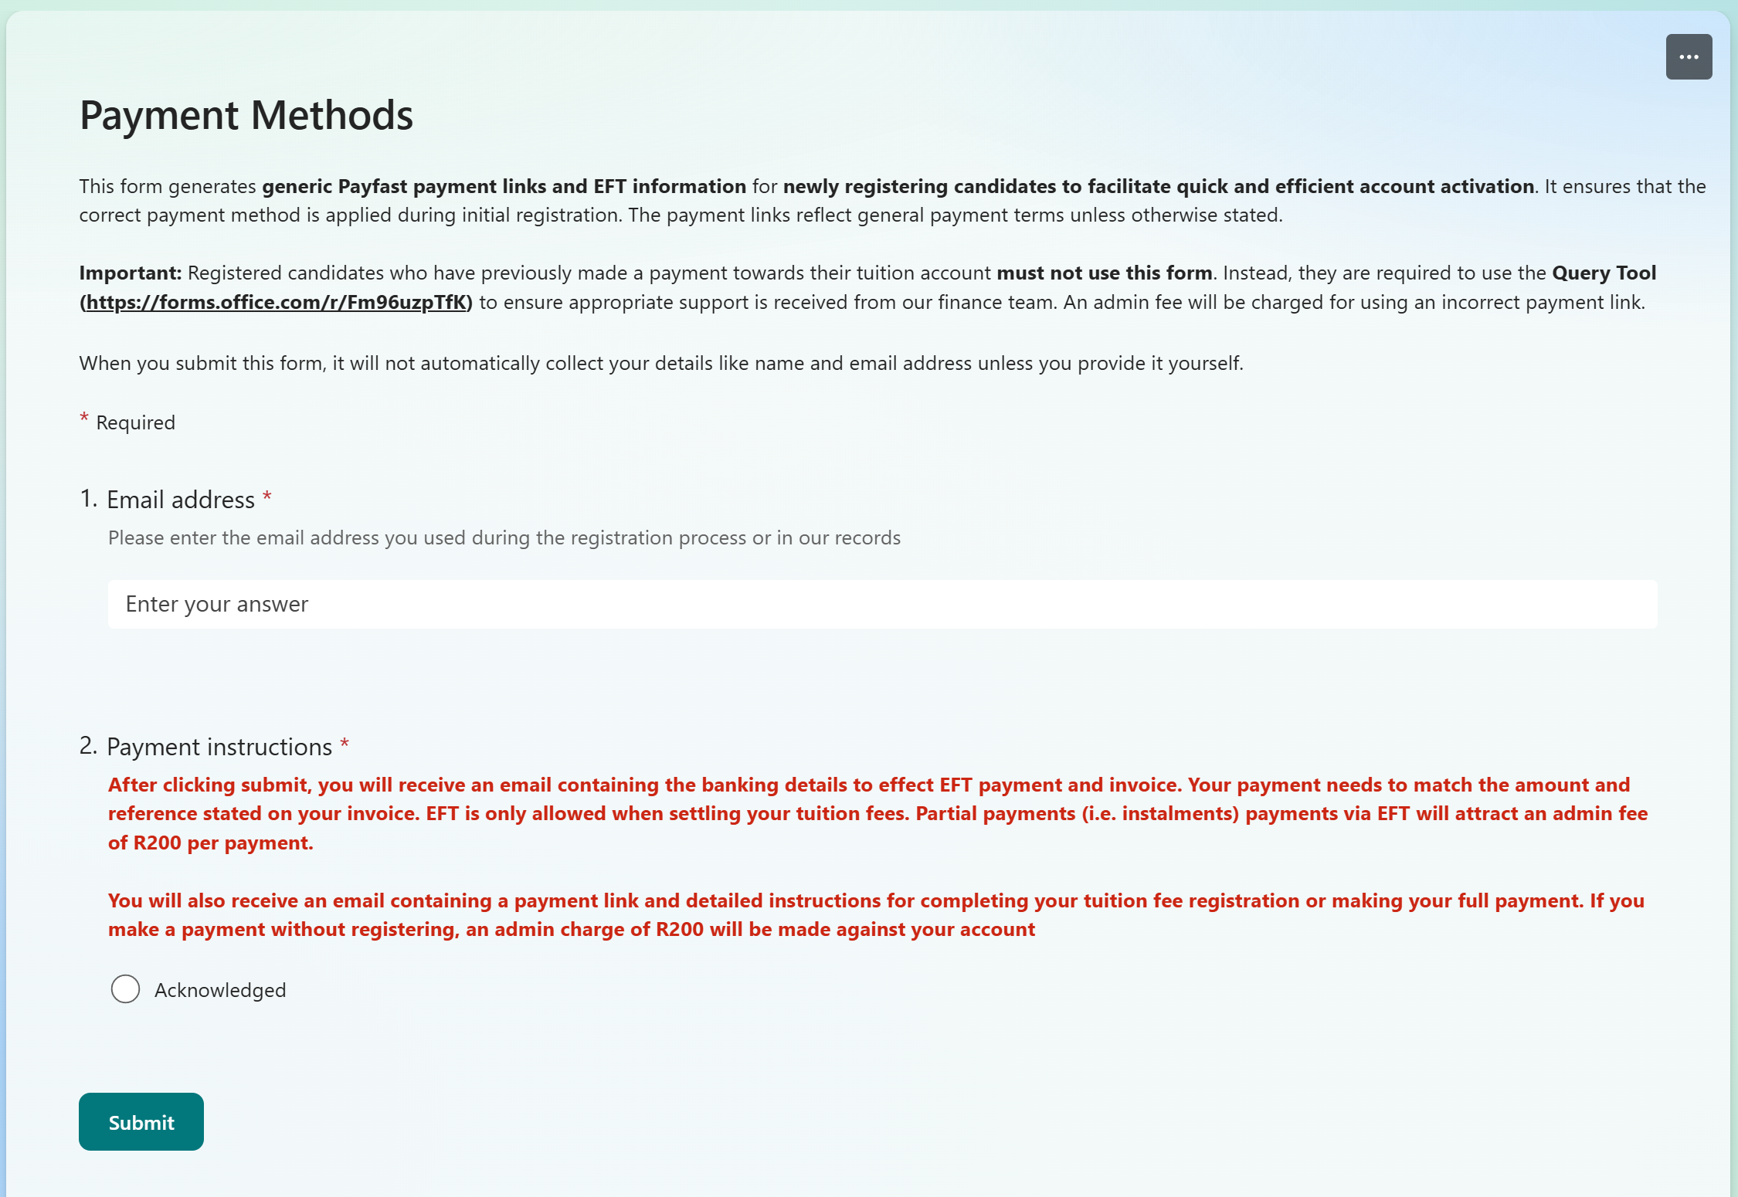Click the Payment Methods form title
1738x1197 pixels.
pos(246,115)
